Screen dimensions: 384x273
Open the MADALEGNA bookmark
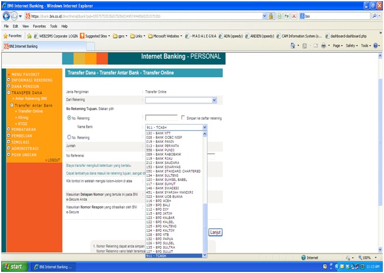pos(201,36)
